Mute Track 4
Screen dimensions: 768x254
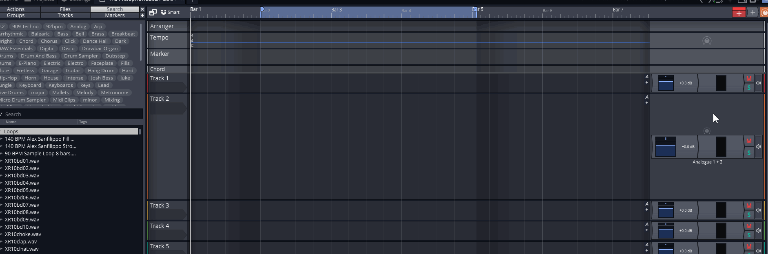[x=749, y=226]
